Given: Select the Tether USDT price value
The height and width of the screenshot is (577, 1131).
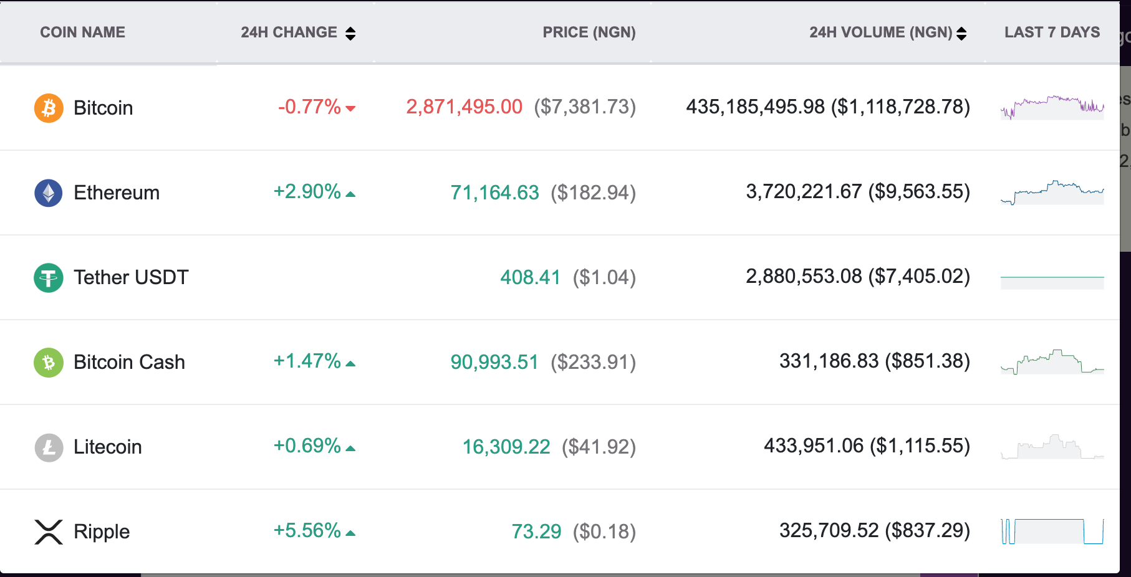Looking at the screenshot, I should coord(530,277).
